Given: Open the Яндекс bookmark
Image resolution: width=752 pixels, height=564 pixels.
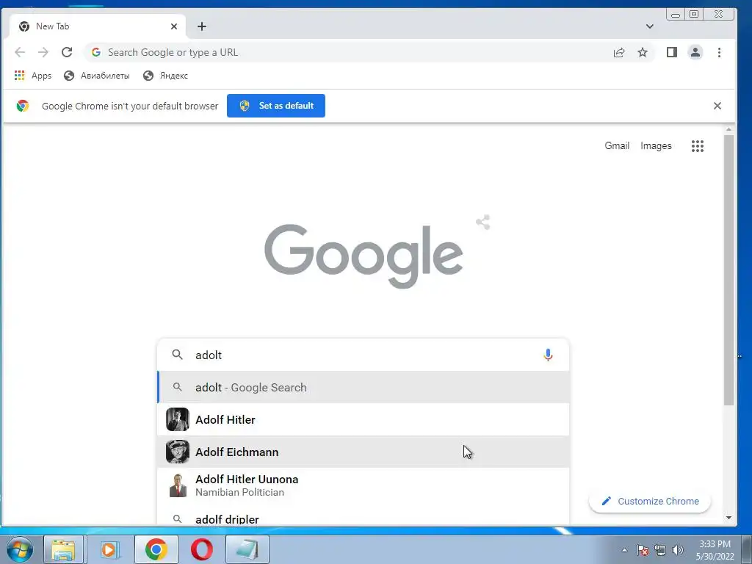Looking at the screenshot, I should tap(165, 76).
